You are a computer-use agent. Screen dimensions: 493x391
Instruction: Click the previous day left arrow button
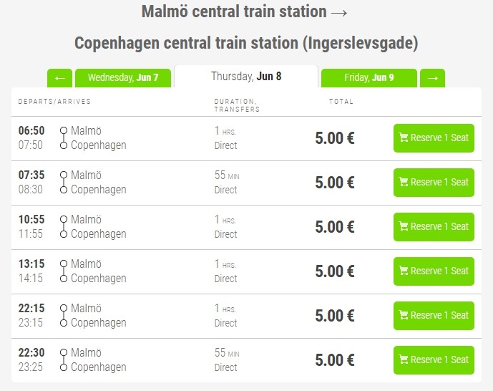59,78
